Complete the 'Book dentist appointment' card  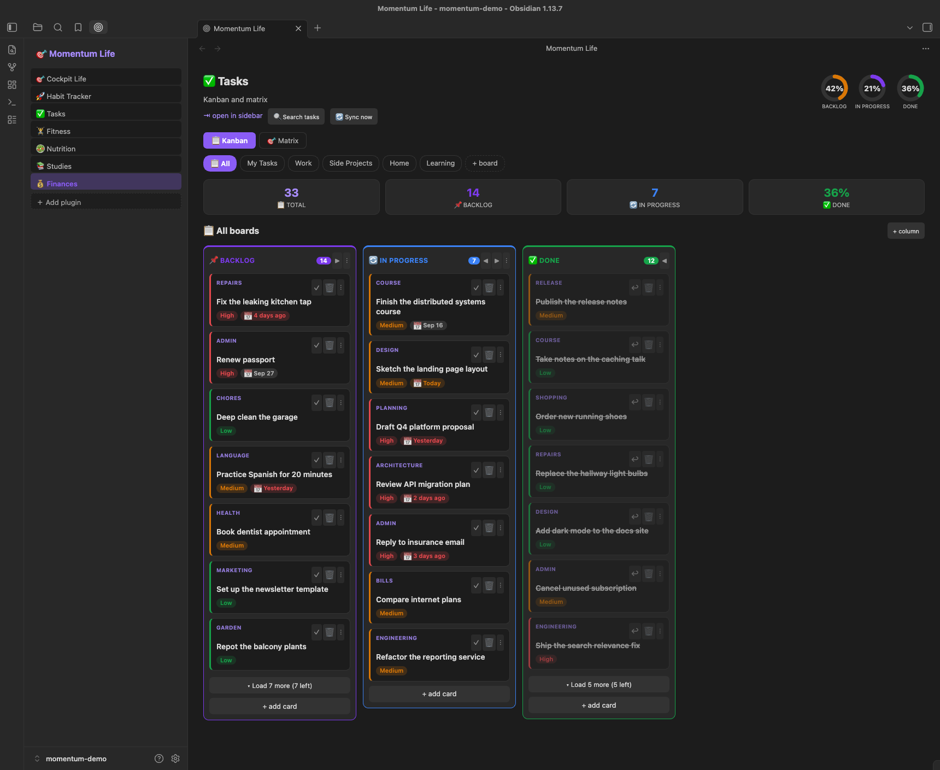[x=316, y=518]
